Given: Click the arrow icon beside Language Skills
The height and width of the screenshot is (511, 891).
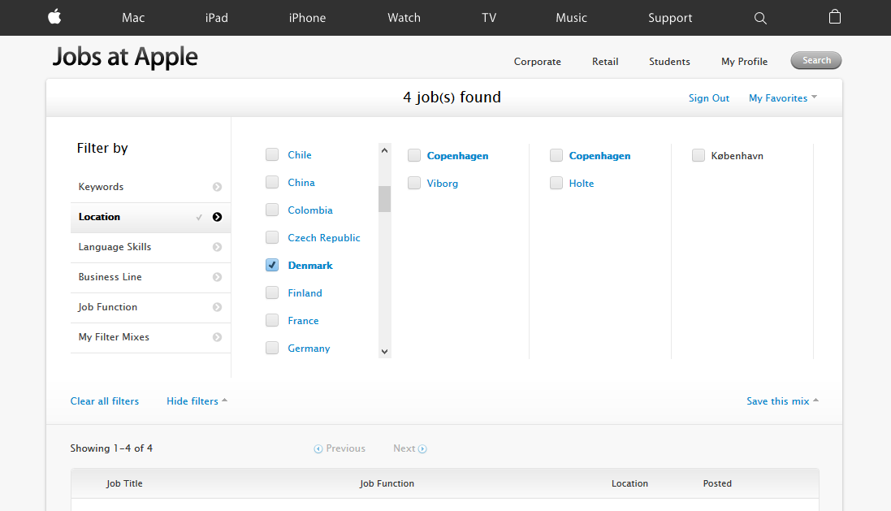Looking at the screenshot, I should pos(217,247).
